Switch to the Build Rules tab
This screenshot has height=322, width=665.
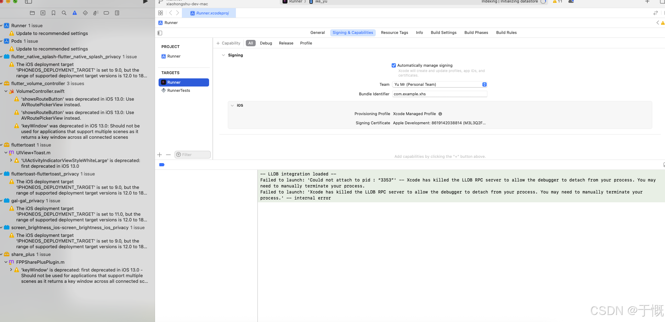506,33
